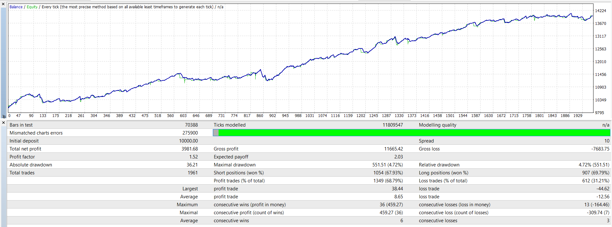
Task: Click the 12010 value on graph axis
Action: pyautogui.click(x=600, y=62)
